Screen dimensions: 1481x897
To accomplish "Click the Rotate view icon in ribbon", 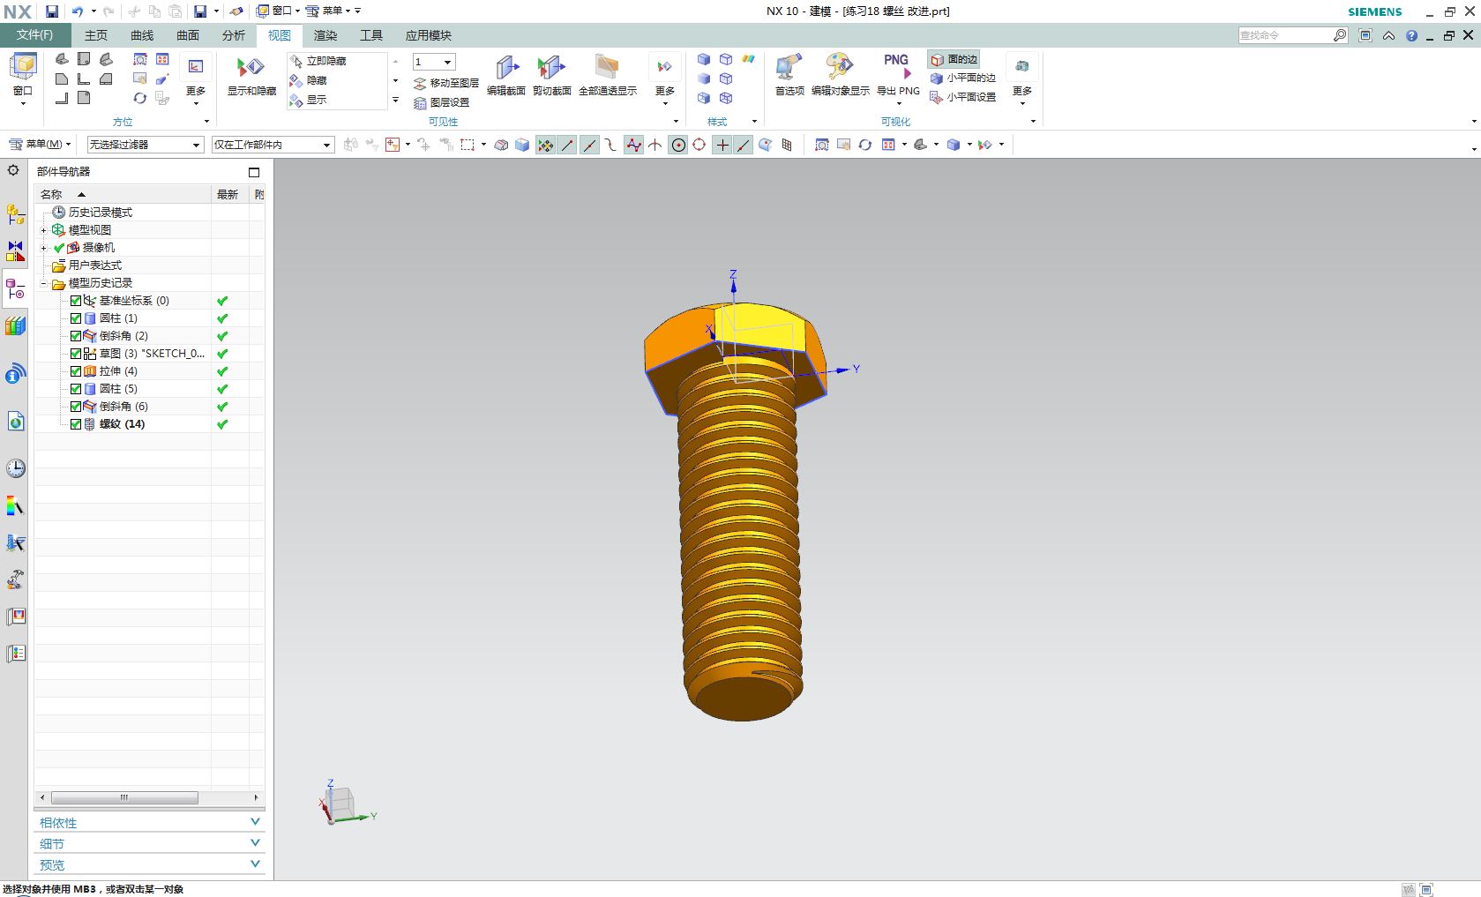I will [x=140, y=98].
